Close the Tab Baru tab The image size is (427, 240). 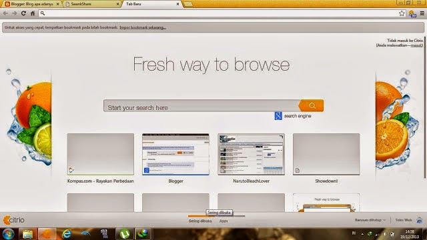coord(177,4)
